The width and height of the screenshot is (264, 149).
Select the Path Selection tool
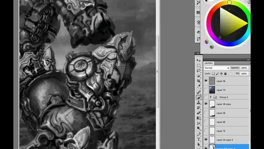pyautogui.click(x=199, y=144)
